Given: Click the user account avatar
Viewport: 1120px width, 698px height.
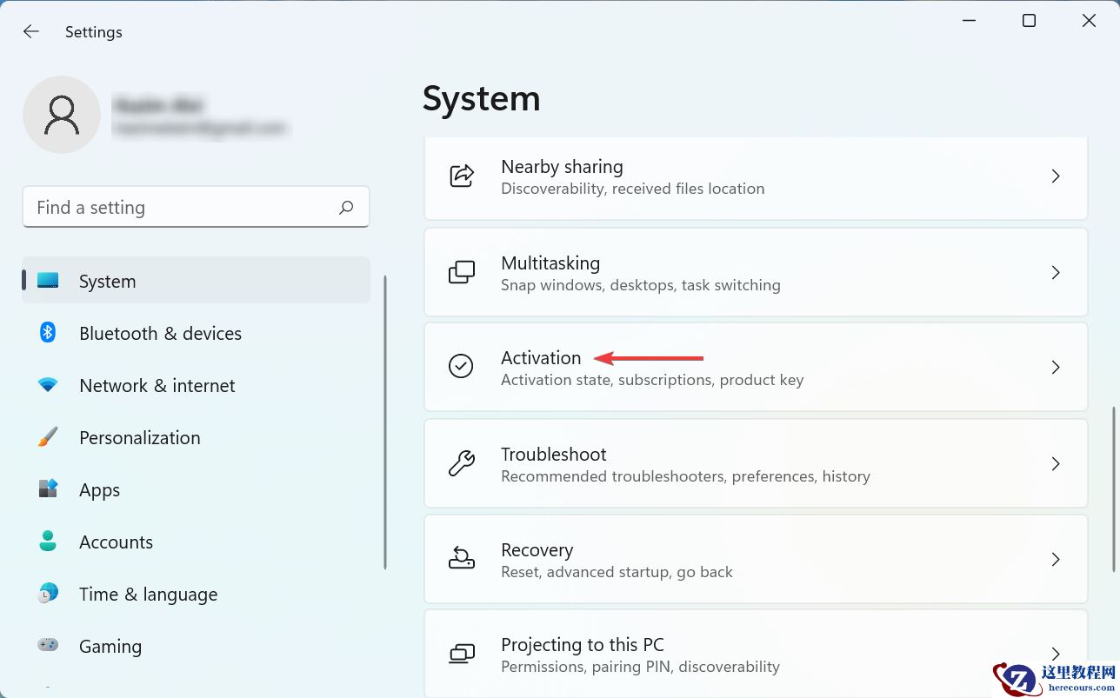Looking at the screenshot, I should coord(62,114).
